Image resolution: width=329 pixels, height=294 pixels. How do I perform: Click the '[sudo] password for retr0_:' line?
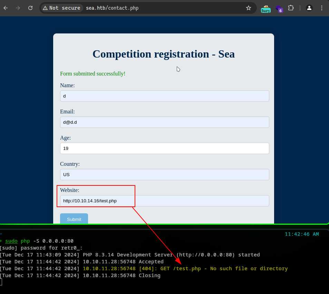point(41,248)
